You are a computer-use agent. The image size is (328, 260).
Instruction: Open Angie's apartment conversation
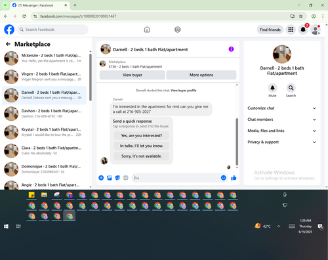(x=45, y=185)
